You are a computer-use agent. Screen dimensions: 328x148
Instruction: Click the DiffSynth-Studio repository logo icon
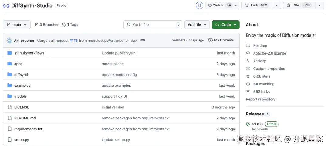click(x=6, y=5)
